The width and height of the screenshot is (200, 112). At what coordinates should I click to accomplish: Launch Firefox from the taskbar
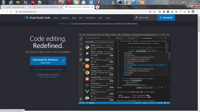(62, 2)
